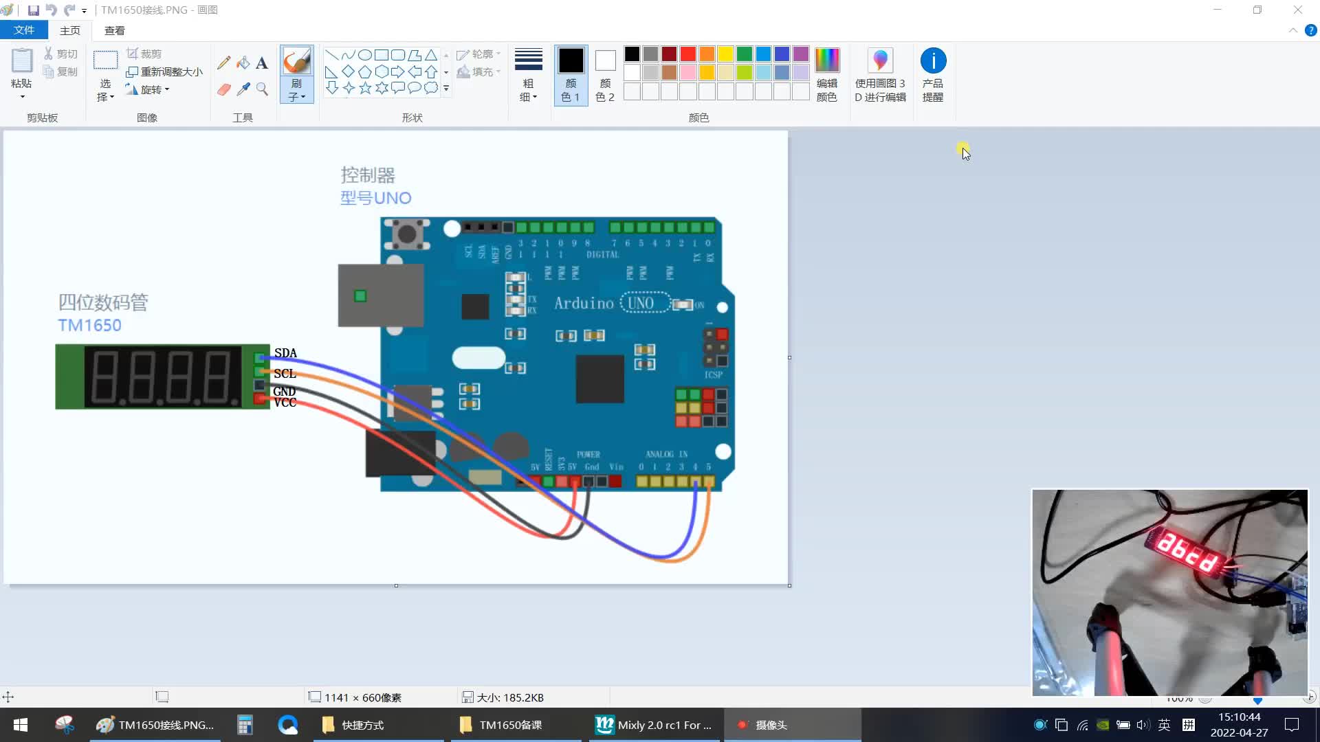
Task: Click the 主页 (Home) tab
Action: tap(70, 30)
